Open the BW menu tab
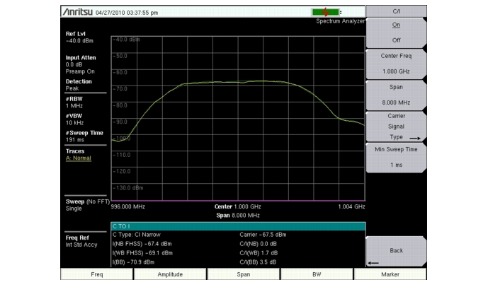The height and width of the screenshot is (287, 488). [317, 274]
